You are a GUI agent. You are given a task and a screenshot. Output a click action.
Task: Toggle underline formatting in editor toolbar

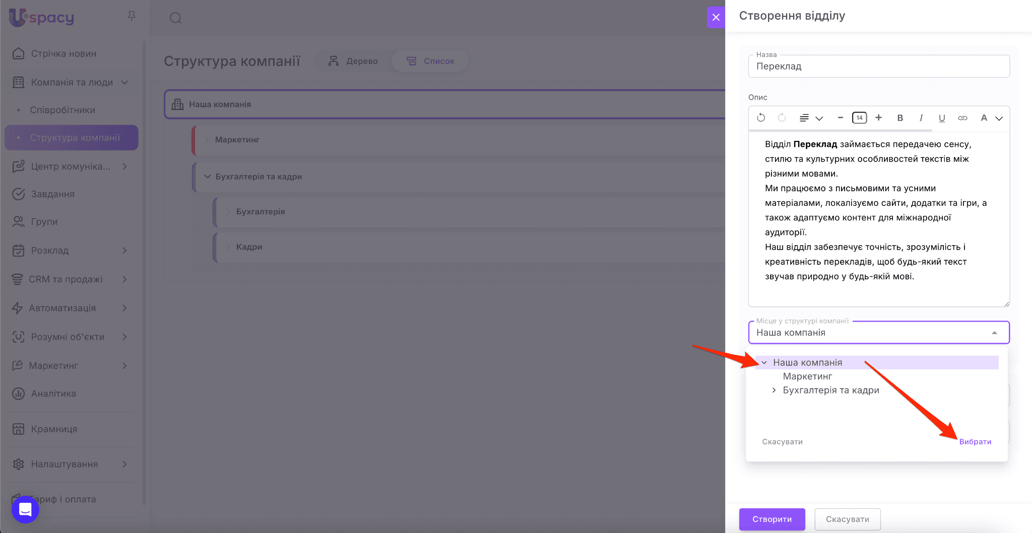click(x=941, y=118)
